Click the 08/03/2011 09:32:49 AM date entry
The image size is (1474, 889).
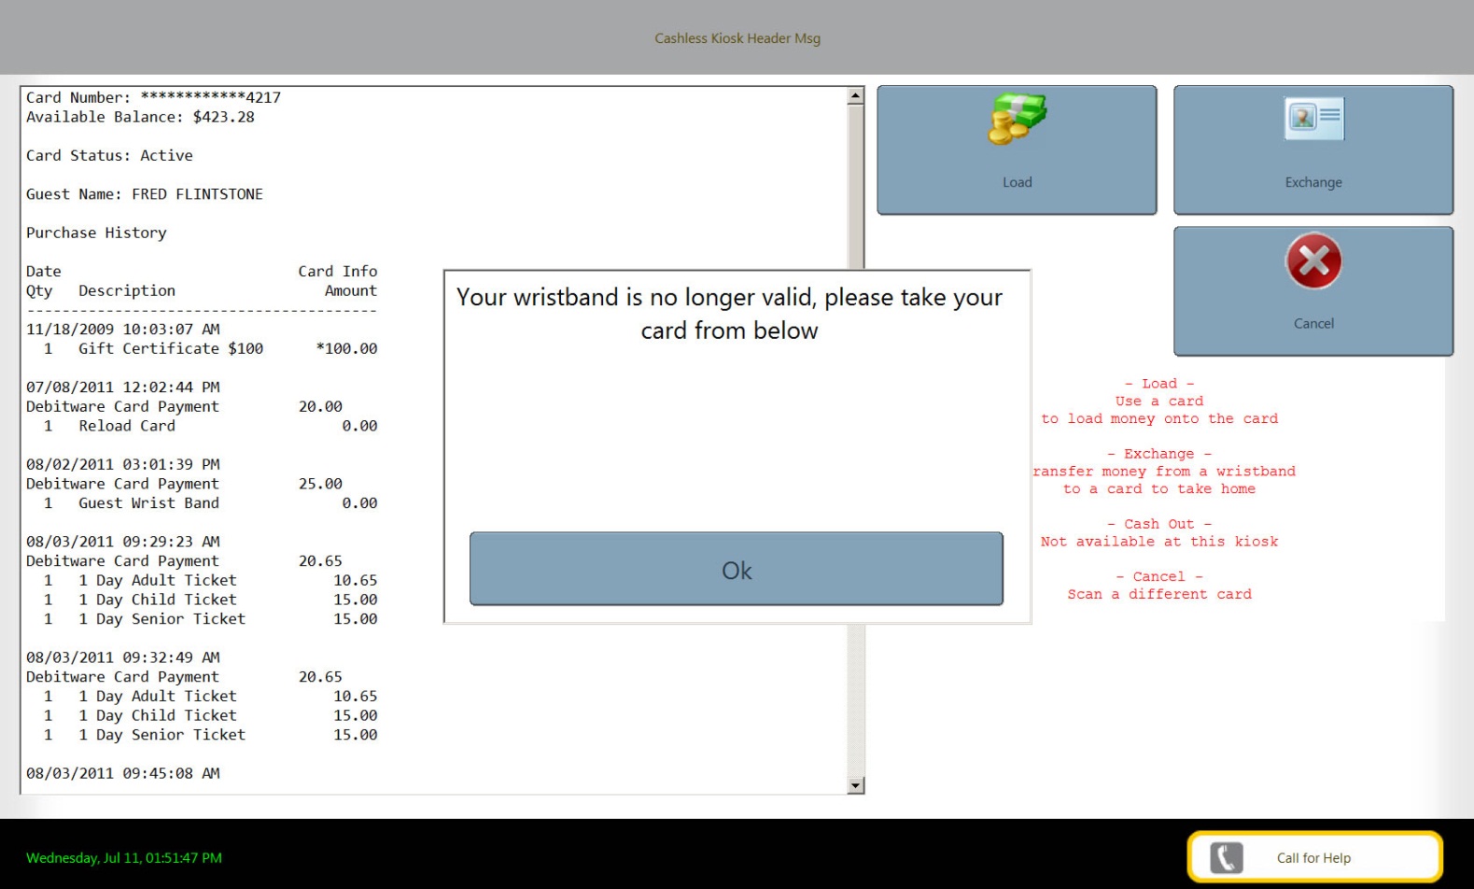point(123,657)
